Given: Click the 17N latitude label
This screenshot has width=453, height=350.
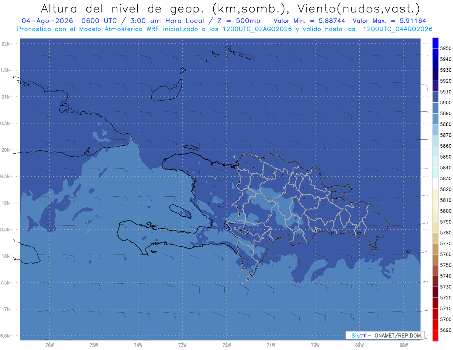Looking at the screenshot, I should (x=6, y=309).
